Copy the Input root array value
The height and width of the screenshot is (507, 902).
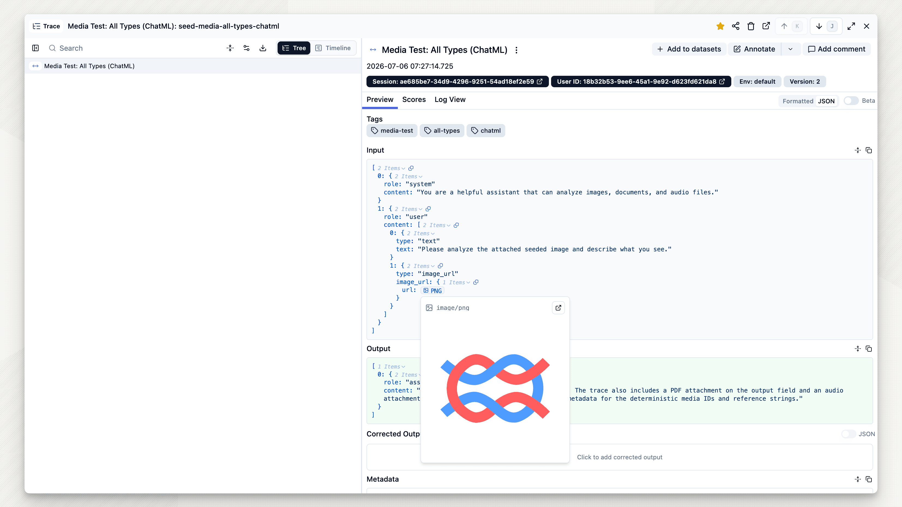(411, 168)
